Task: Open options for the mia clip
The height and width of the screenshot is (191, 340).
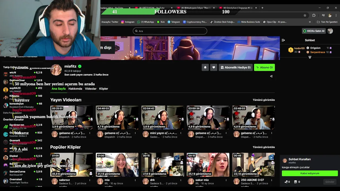Action: (135, 180)
